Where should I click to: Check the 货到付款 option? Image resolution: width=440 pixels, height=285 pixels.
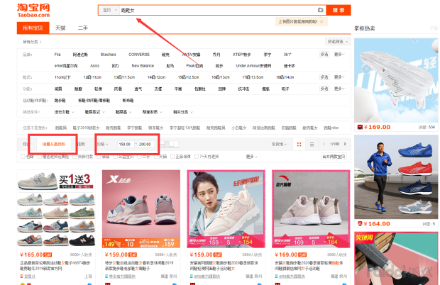pyautogui.click(x=75, y=157)
